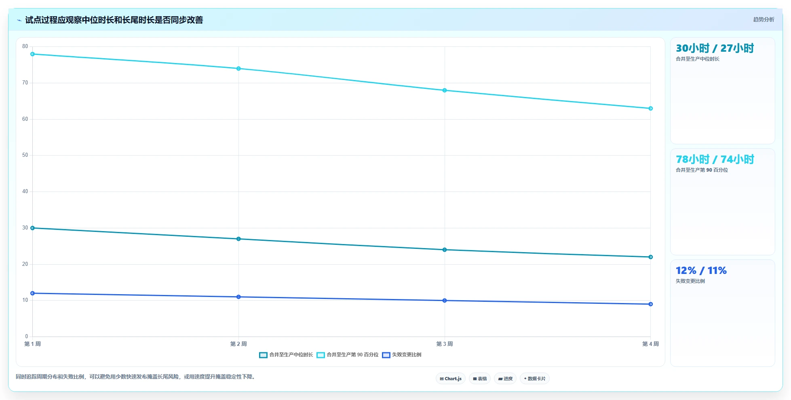Toggle 合并至生产中位时长 legend color box

(x=263, y=355)
